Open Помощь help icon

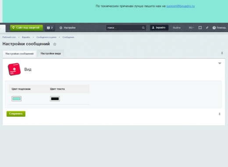pos(219,28)
